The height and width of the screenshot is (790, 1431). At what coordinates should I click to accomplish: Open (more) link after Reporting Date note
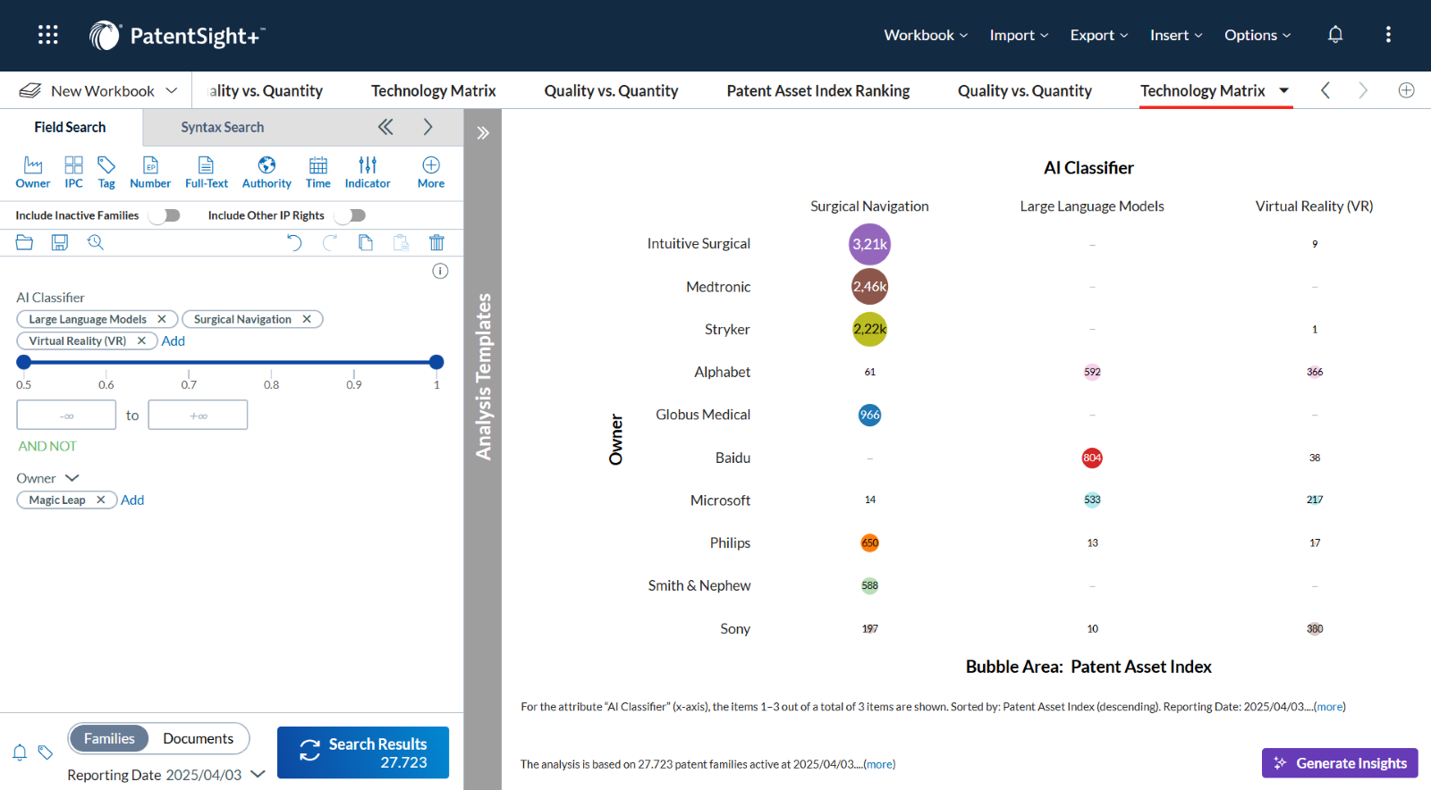pos(1329,706)
